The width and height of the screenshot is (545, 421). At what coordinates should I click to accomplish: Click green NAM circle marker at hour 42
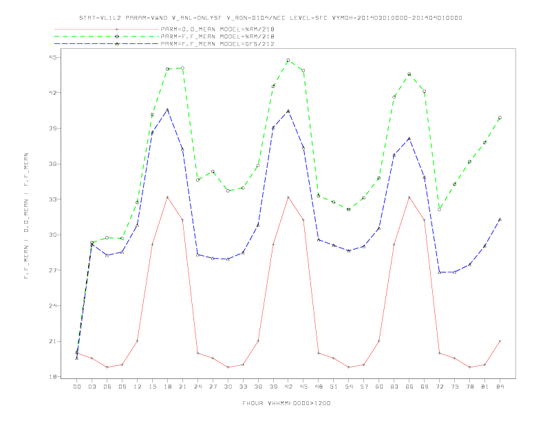click(x=288, y=61)
